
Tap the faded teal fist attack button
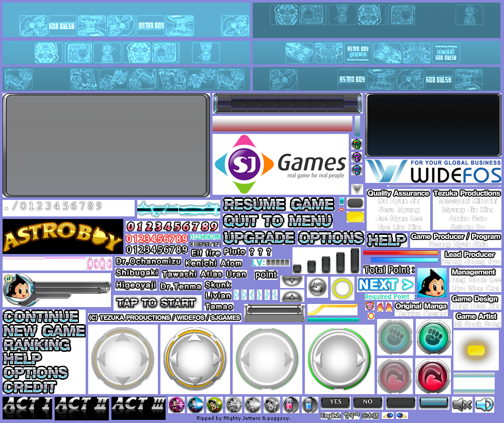[x=395, y=337]
